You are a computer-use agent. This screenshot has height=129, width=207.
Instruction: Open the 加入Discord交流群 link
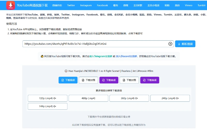126,56
